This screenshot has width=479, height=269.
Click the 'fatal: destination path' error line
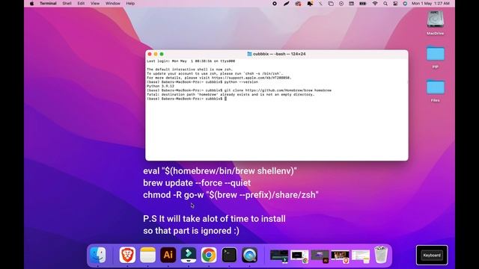(x=231, y=95)
